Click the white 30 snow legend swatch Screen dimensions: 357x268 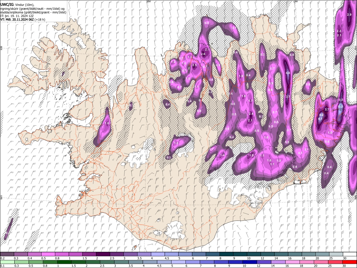coord(350,254)
